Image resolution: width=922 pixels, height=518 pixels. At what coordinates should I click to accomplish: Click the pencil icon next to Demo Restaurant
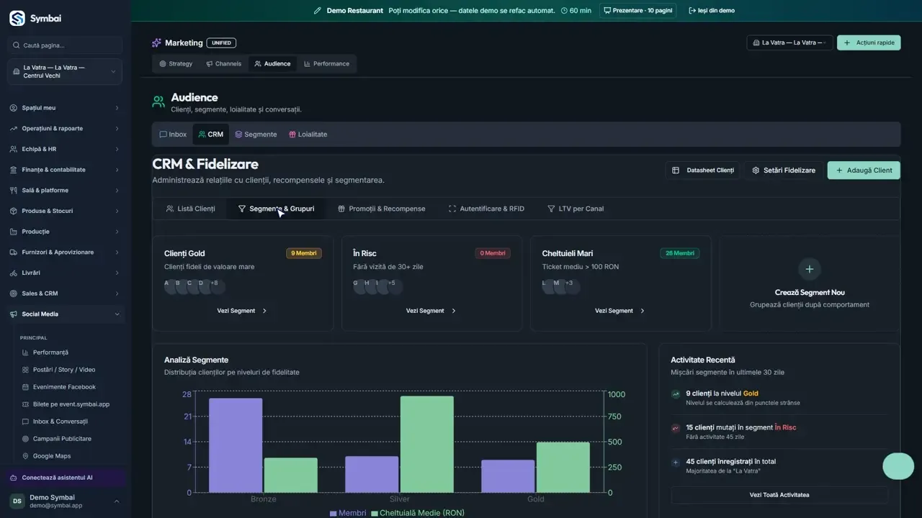(x=318, y=11)
